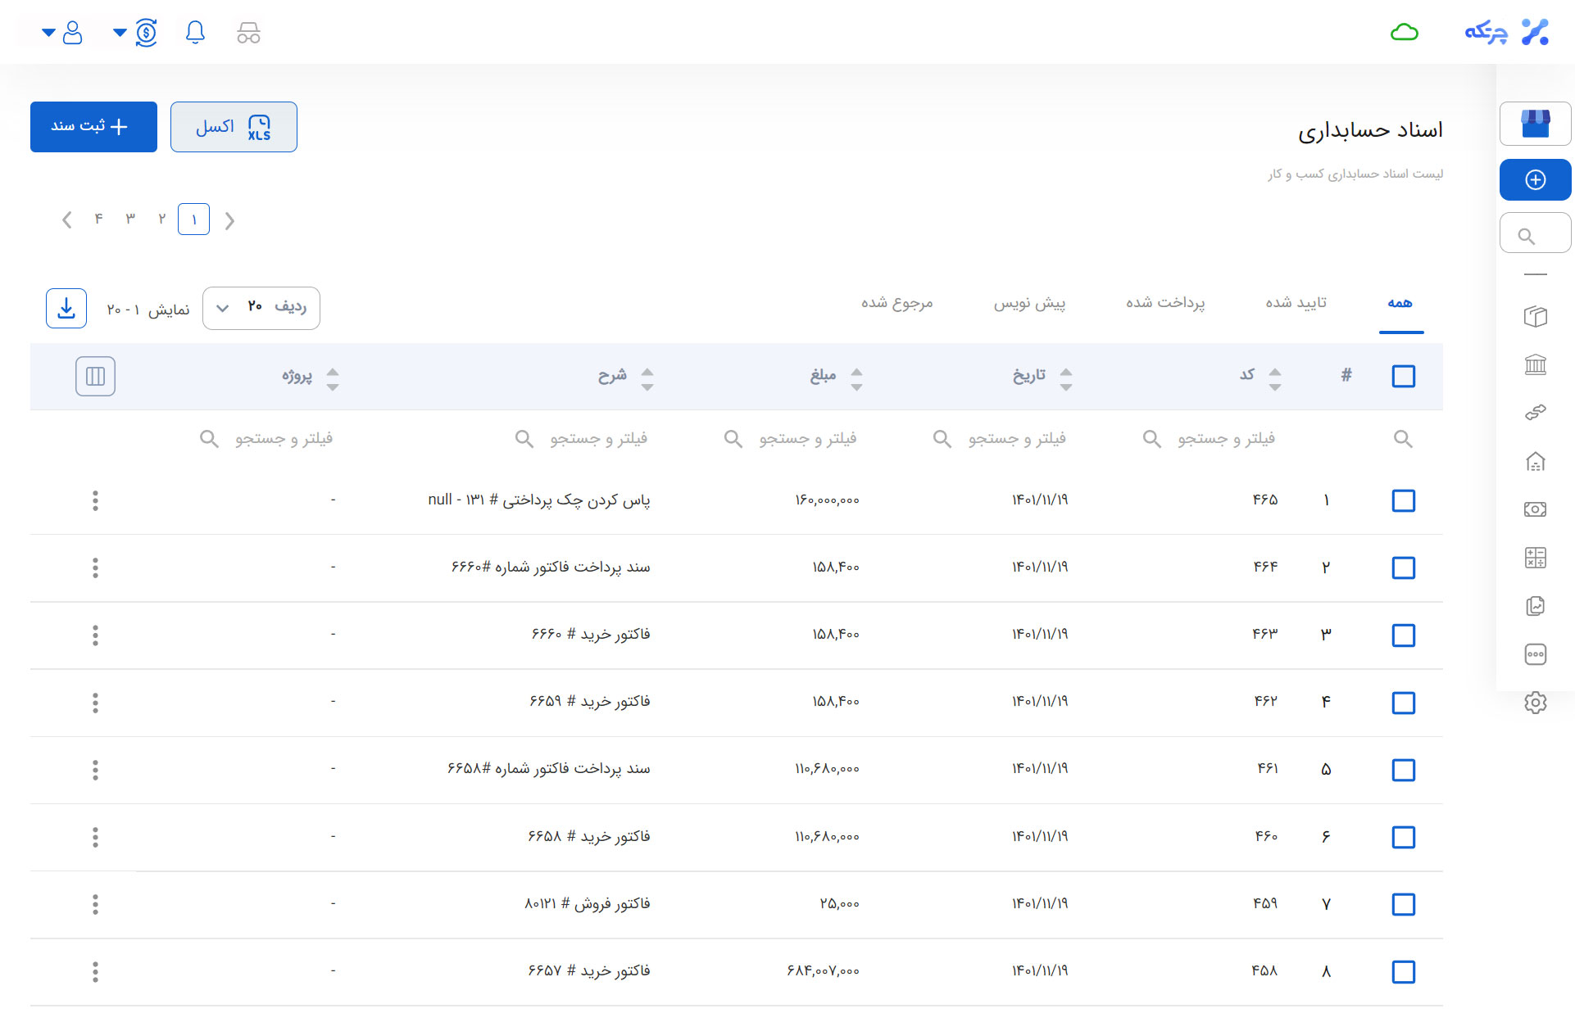The height and width of the screenshot is (1013, 1575).
Task: Click the مبلغ filter search field
Action: (792, 439)
